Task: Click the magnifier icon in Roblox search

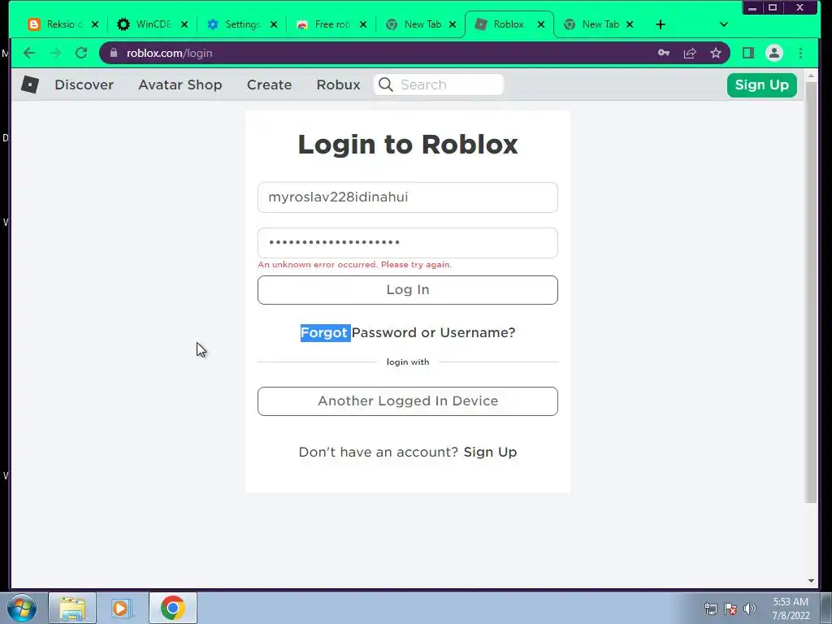Action: point(386,84)
